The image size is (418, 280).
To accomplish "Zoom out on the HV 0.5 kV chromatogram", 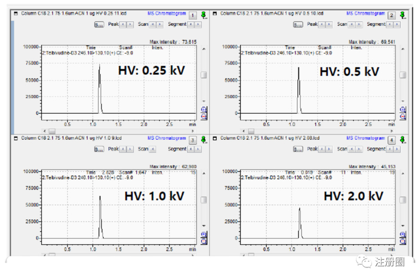I will pyautogui.click(x=402, y=116).
